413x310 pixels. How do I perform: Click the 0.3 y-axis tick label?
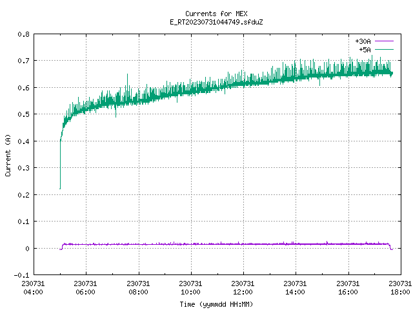point(23,168)
